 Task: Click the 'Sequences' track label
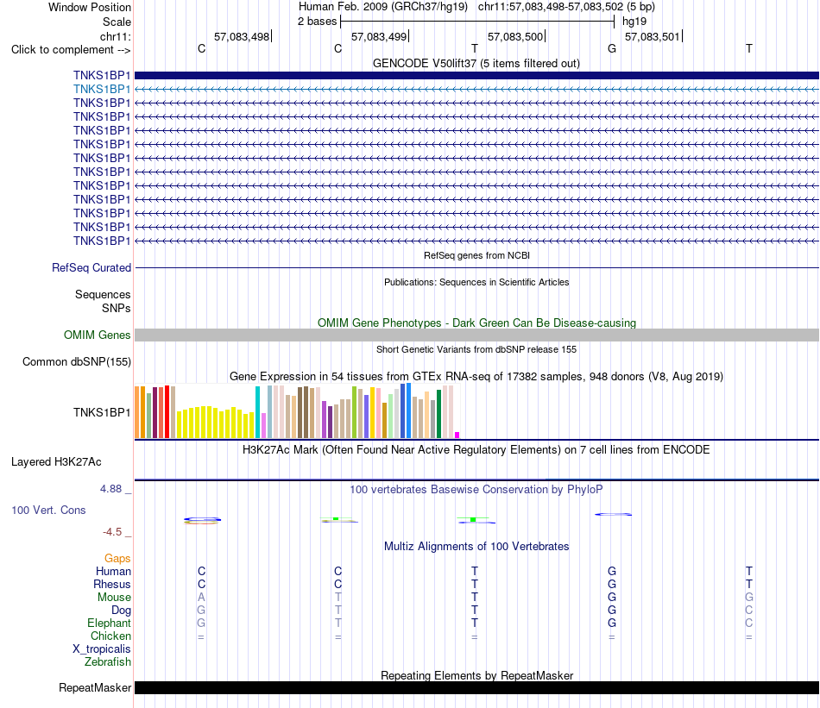pos(103,294)
